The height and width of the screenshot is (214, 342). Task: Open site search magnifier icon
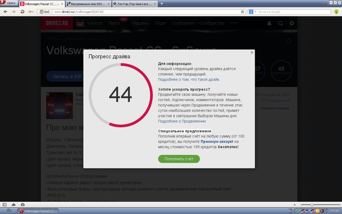point(280,23)
